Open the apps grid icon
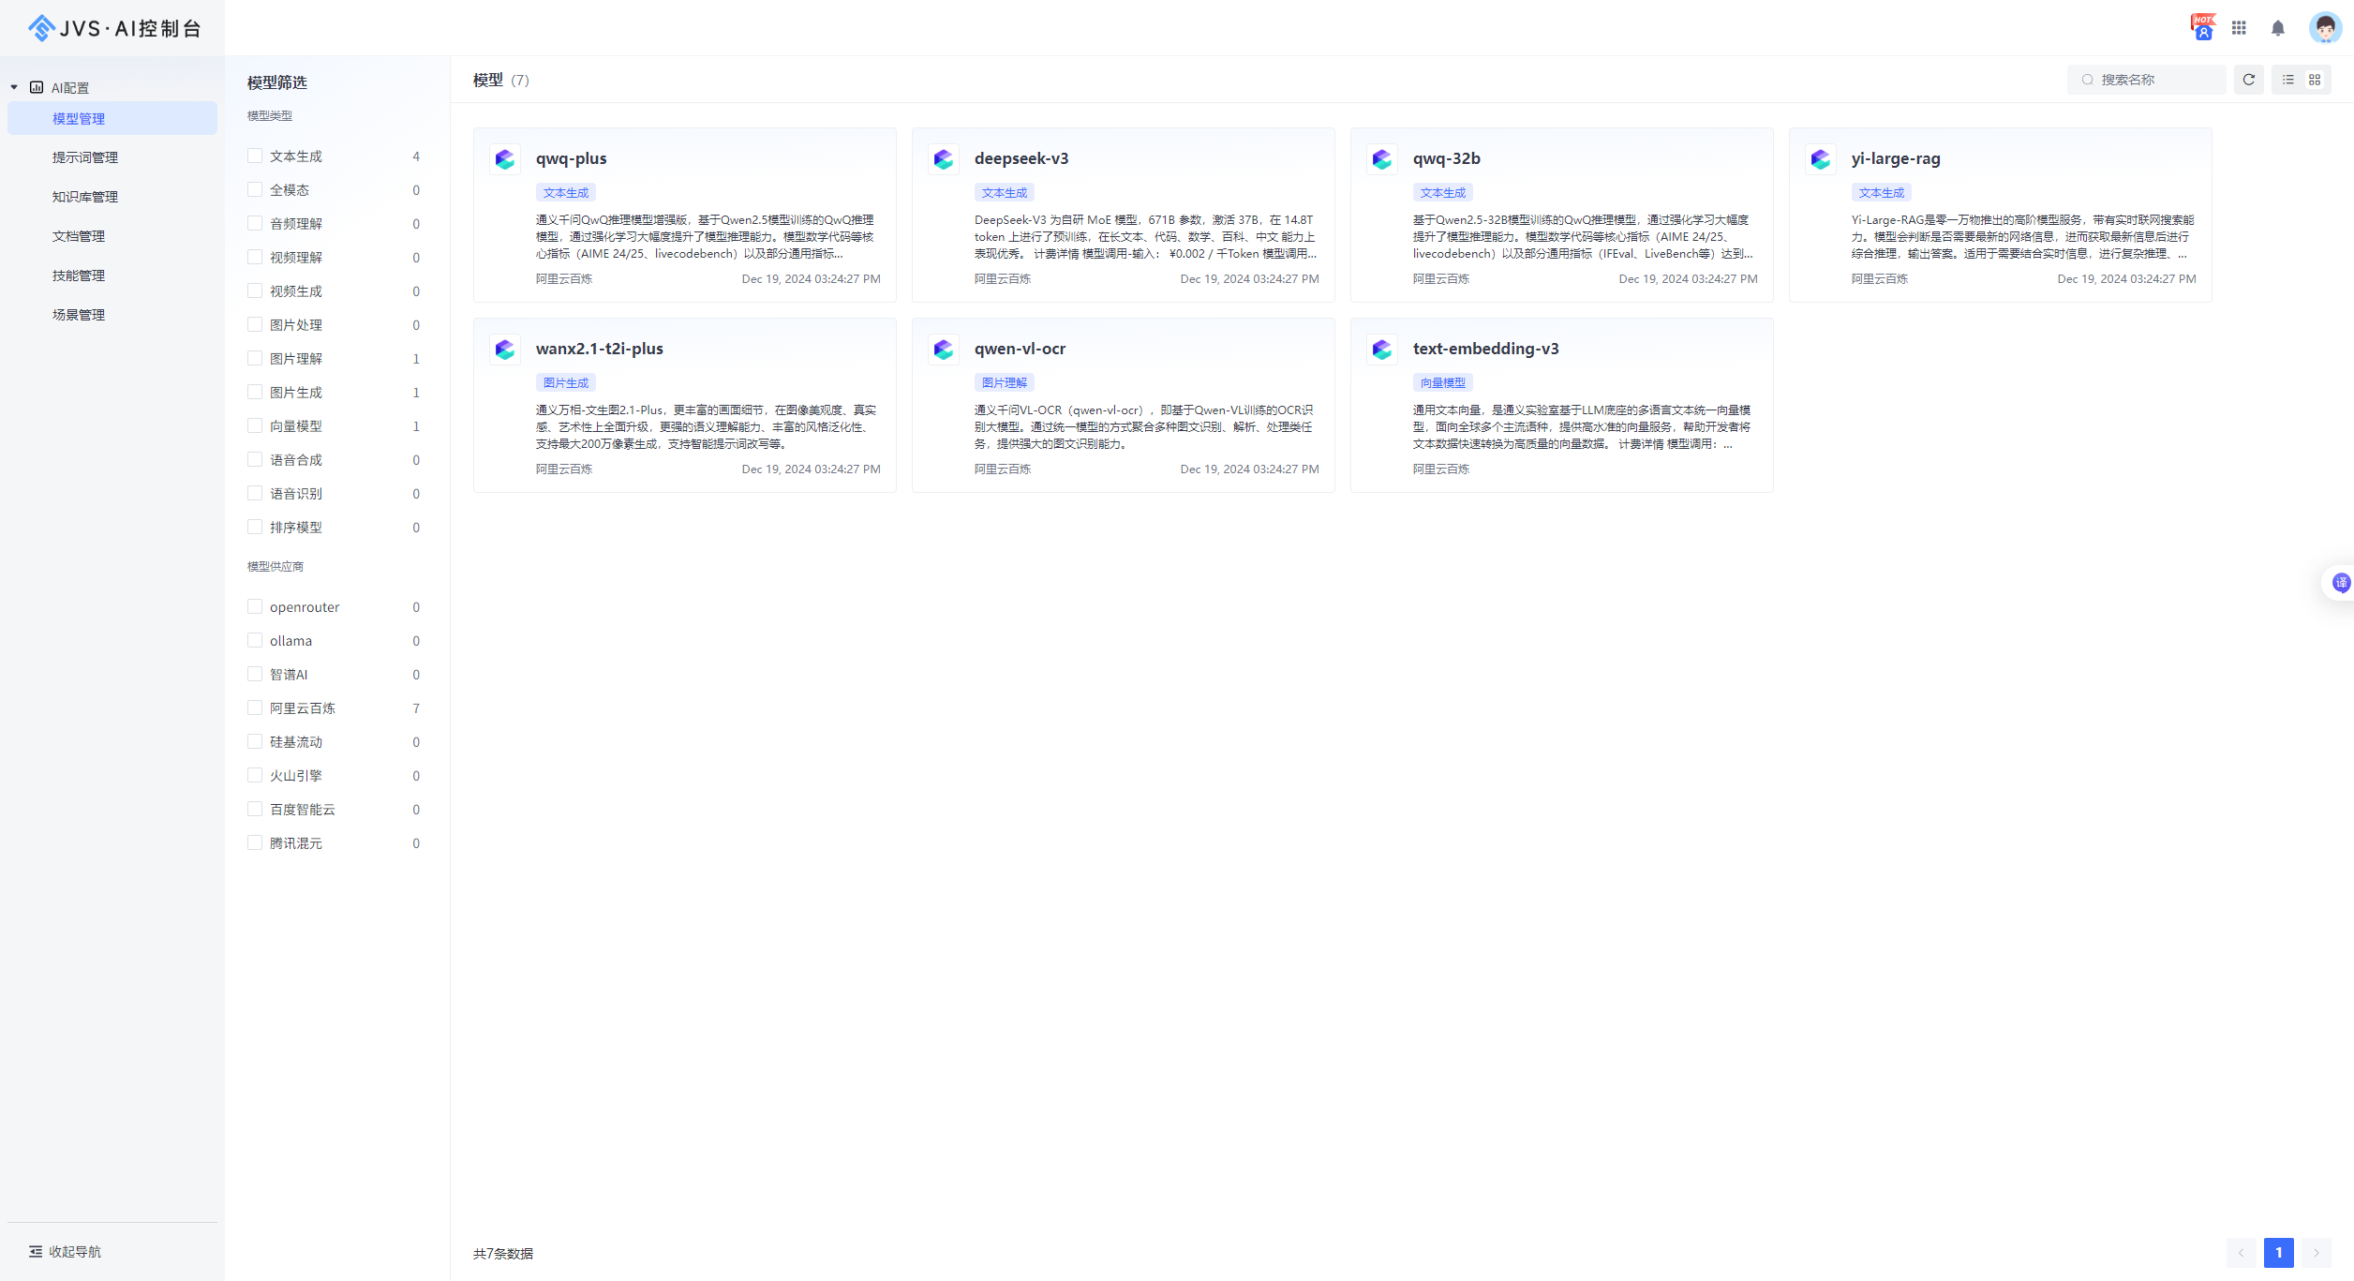The width and height of the screenshot is (2354, 1281). tap(2239, 28)
